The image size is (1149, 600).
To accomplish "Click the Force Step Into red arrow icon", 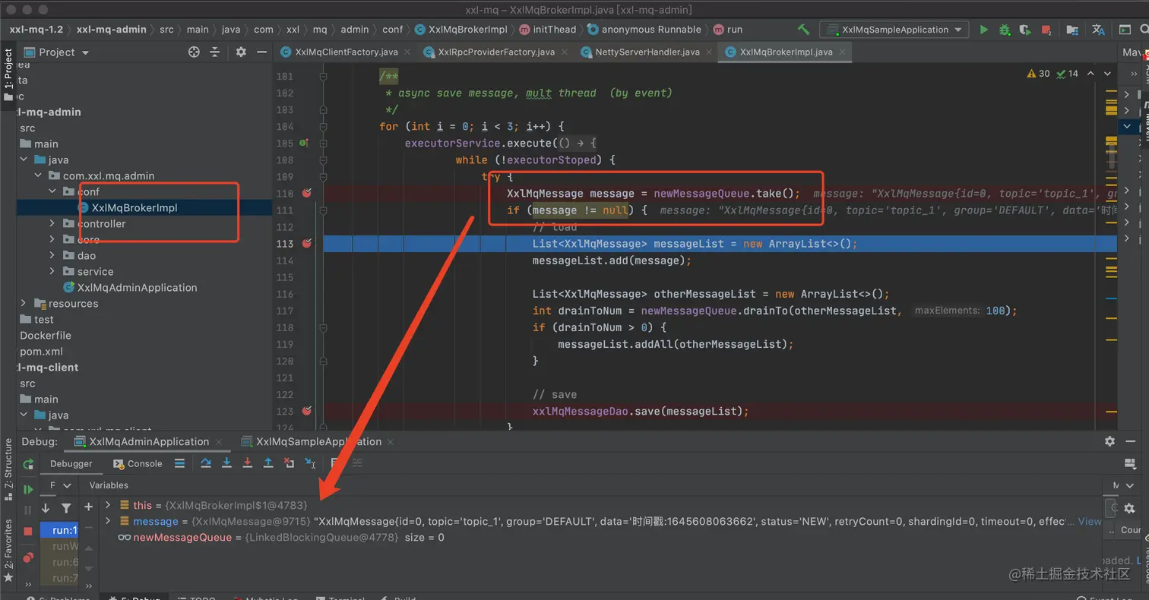I will 247,463.
